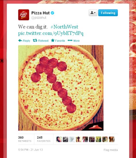136x158 pixels.
Task: Favorite the tweet with the star icon
Action: point(58,41)
